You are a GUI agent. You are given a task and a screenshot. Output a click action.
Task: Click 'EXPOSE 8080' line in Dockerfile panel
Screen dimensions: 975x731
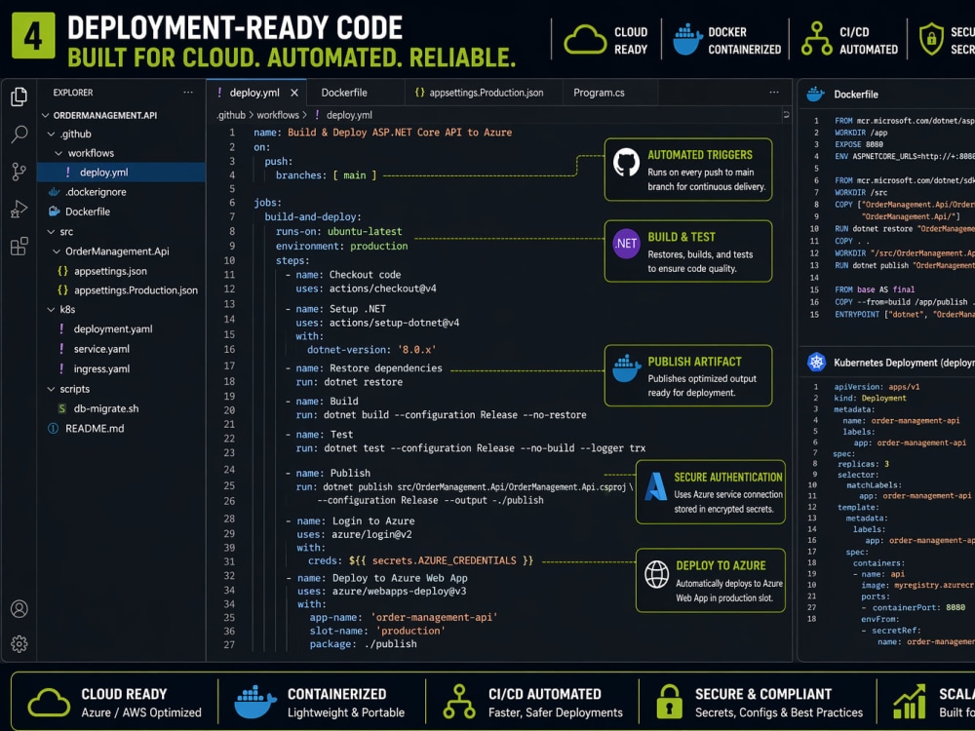859,144
